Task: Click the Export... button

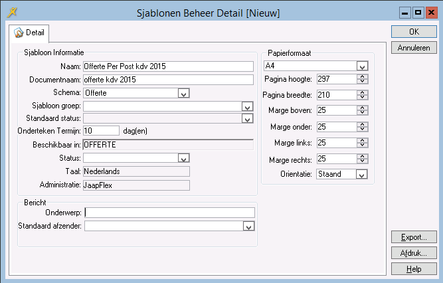Action: point(414,237)
